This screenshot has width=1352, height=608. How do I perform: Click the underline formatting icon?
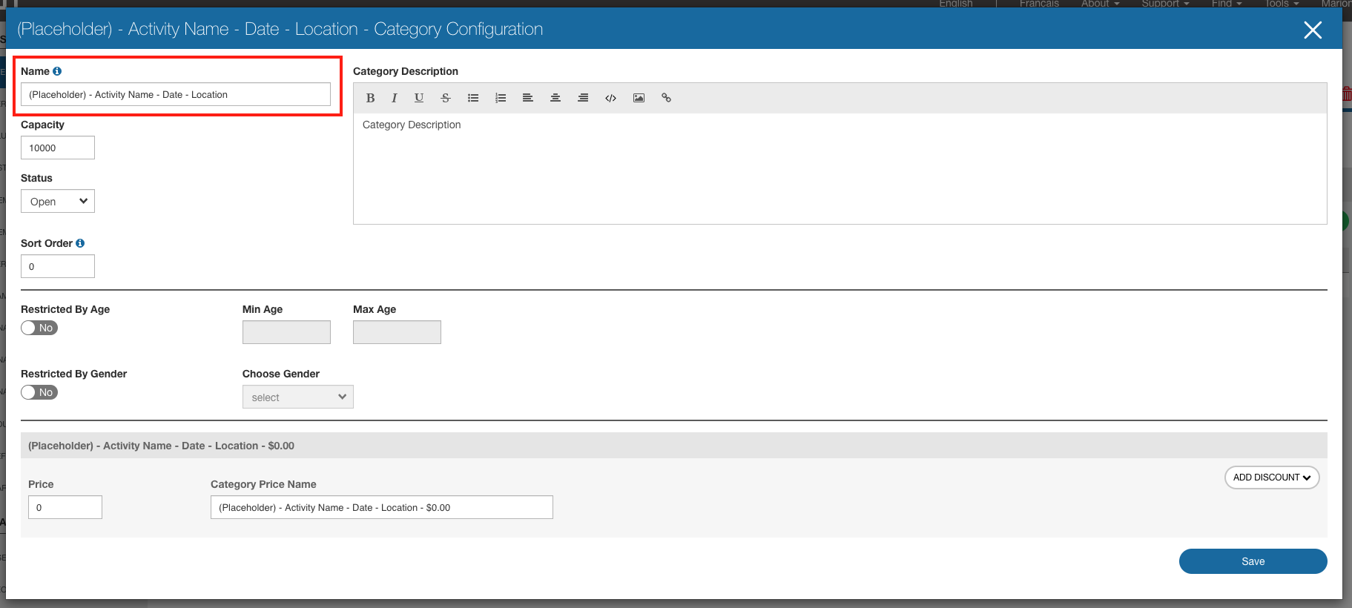pos(419,98)
